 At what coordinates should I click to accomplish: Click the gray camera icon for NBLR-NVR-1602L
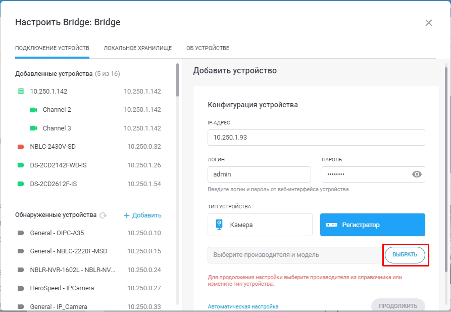[x=21, y=270]
